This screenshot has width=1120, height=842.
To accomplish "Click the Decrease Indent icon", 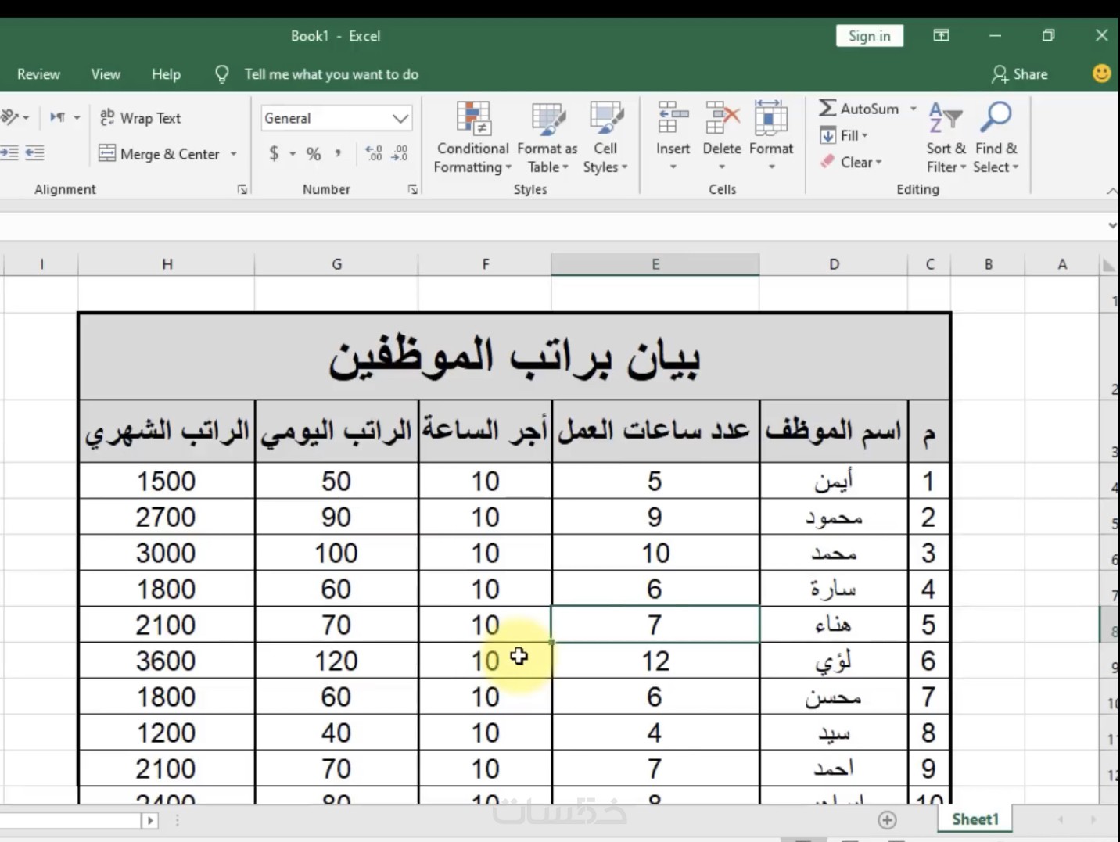I will pos(9,153).
